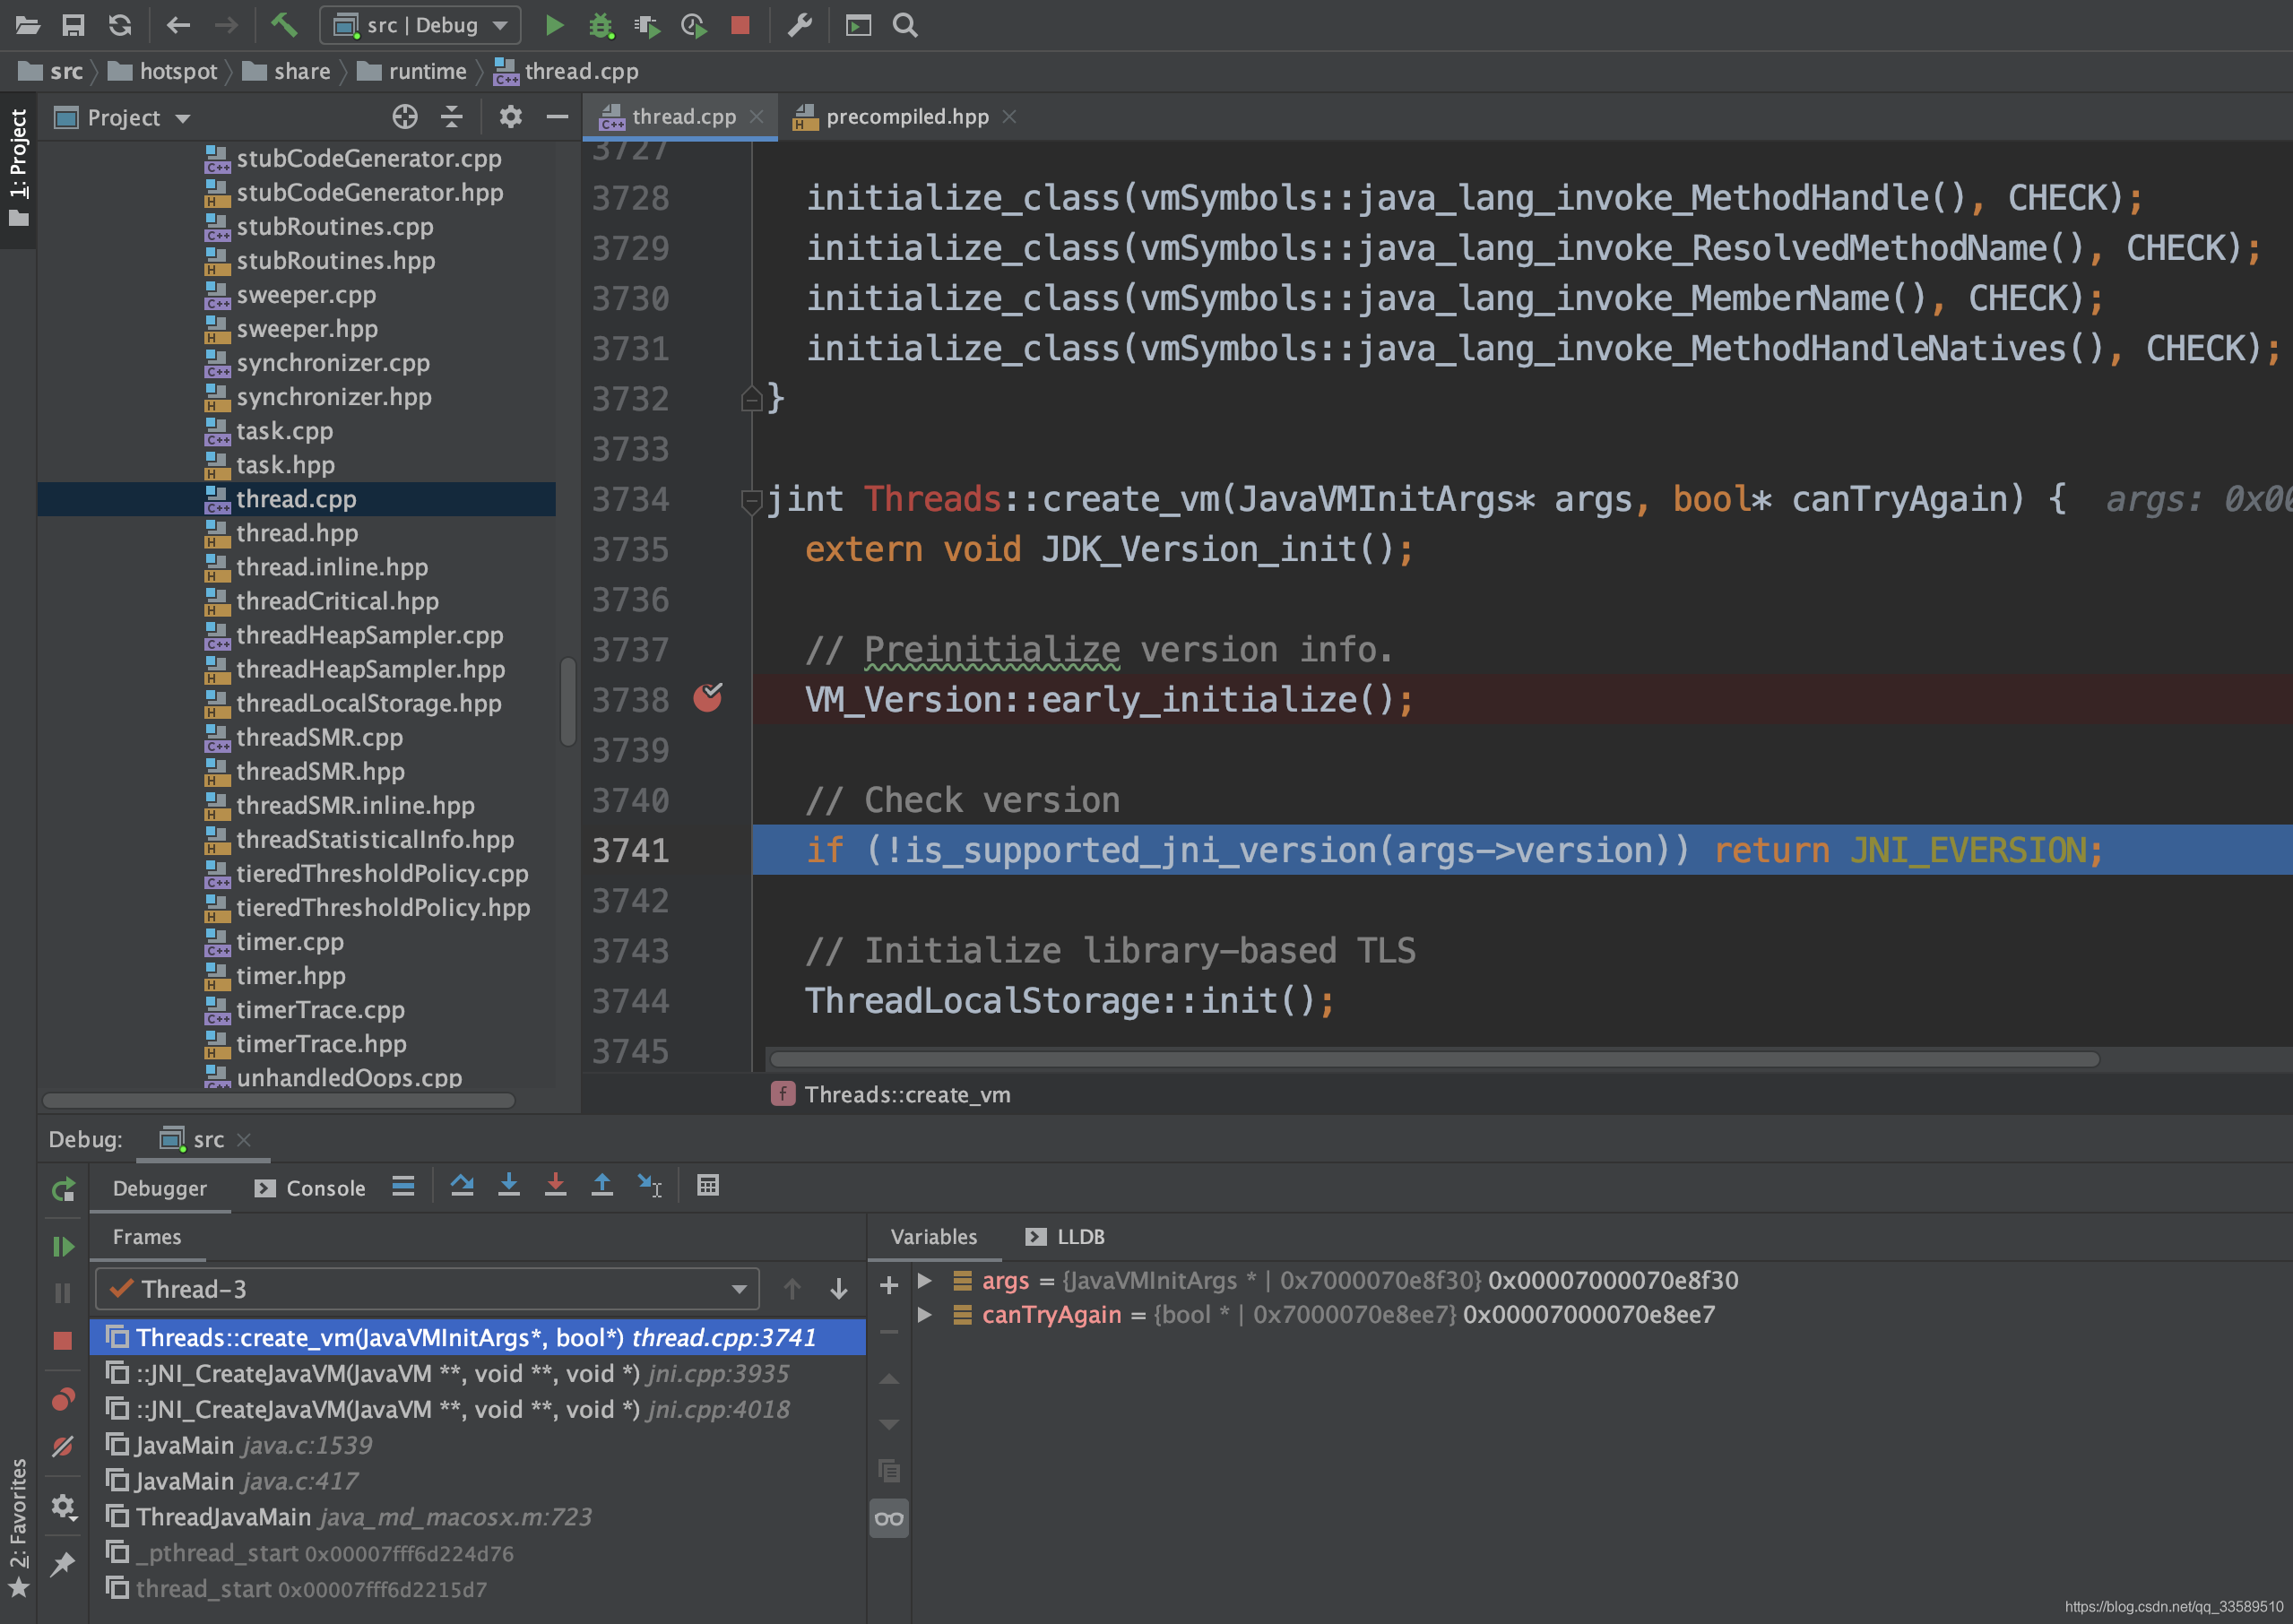Image resolution: width=2293 pixels, height=1624 pixels.
Task: Open the Console tab in debugger
Action: pyautogui.click(x=311, y=1188)
